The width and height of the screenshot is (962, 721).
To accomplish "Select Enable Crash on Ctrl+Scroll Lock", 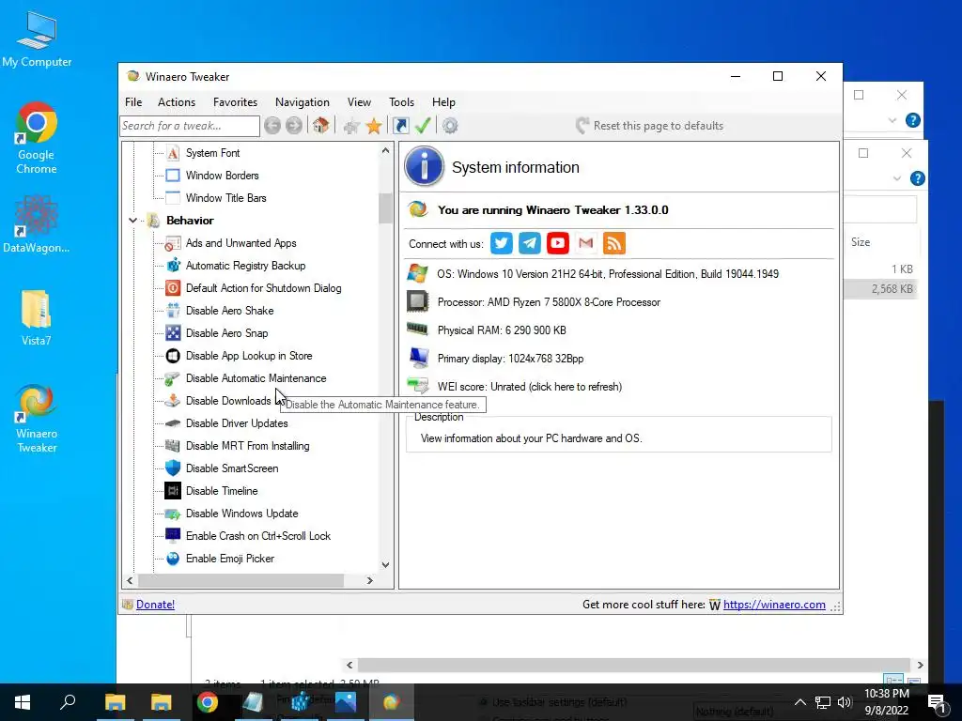I will (x=258, y=536).
